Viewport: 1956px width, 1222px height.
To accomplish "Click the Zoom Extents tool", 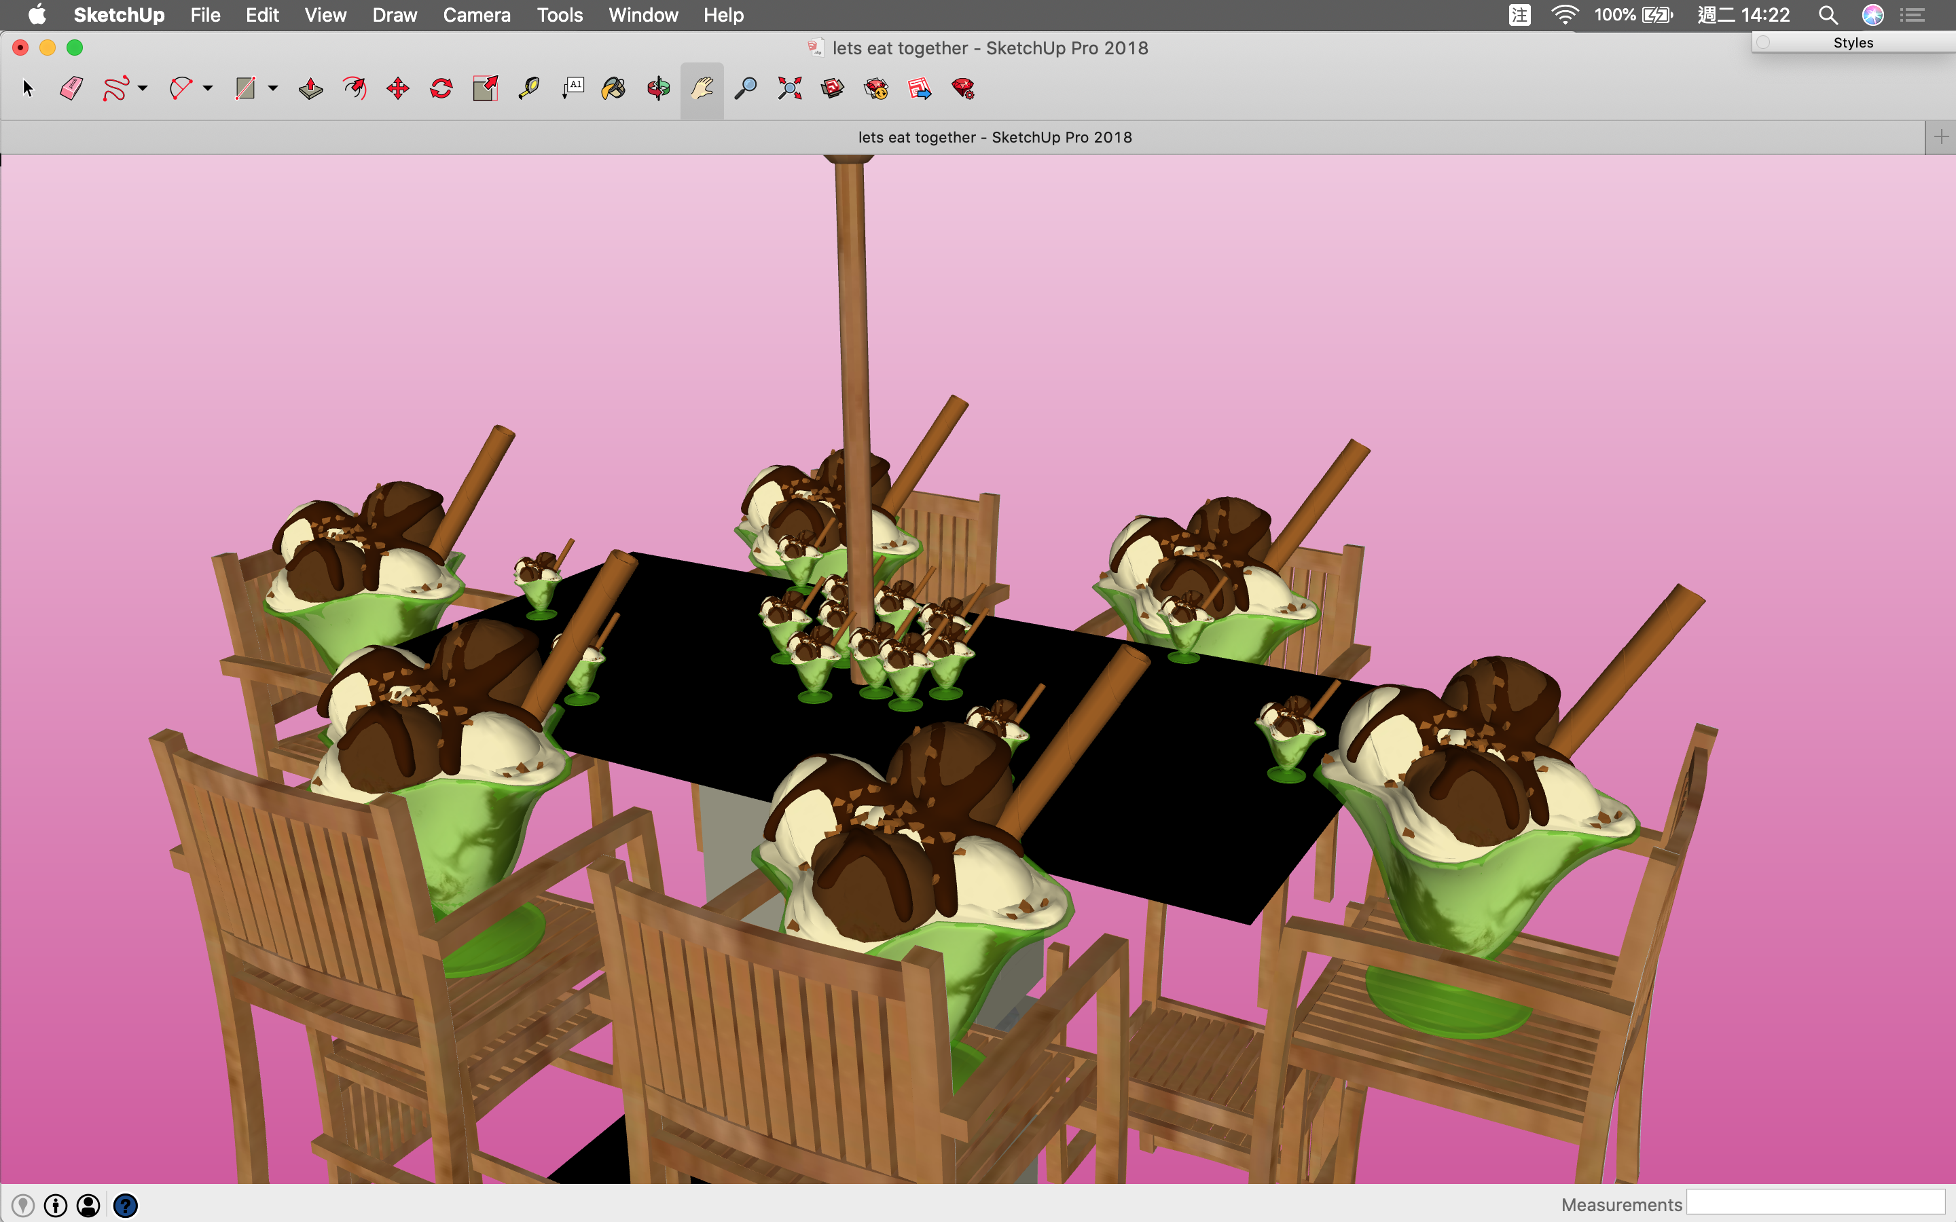I will click(789, 88).
